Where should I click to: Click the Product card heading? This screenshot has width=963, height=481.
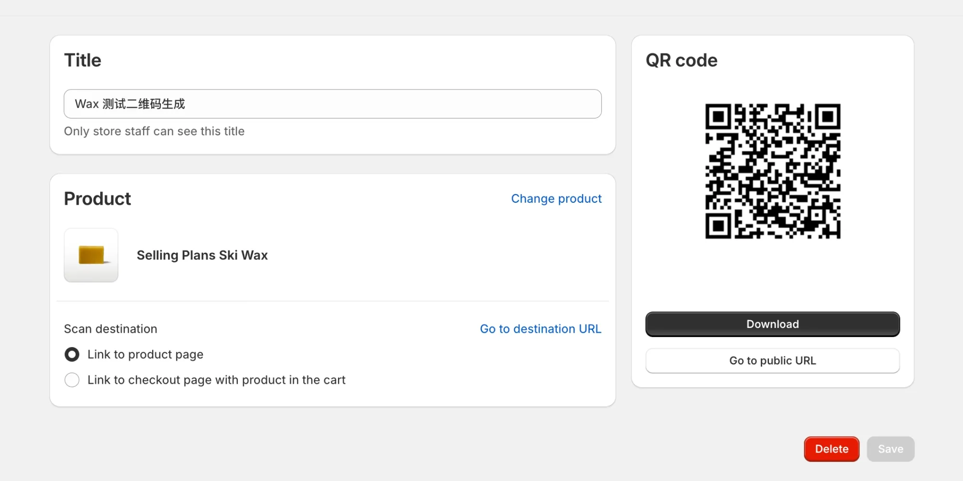(97, 198)
